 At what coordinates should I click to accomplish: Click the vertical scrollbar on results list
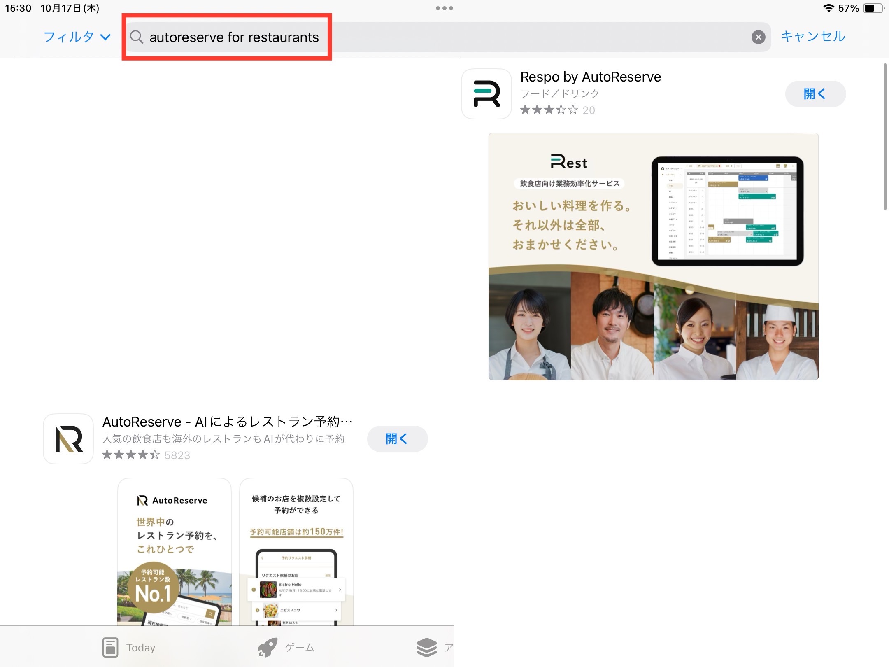tap(885, 137)
